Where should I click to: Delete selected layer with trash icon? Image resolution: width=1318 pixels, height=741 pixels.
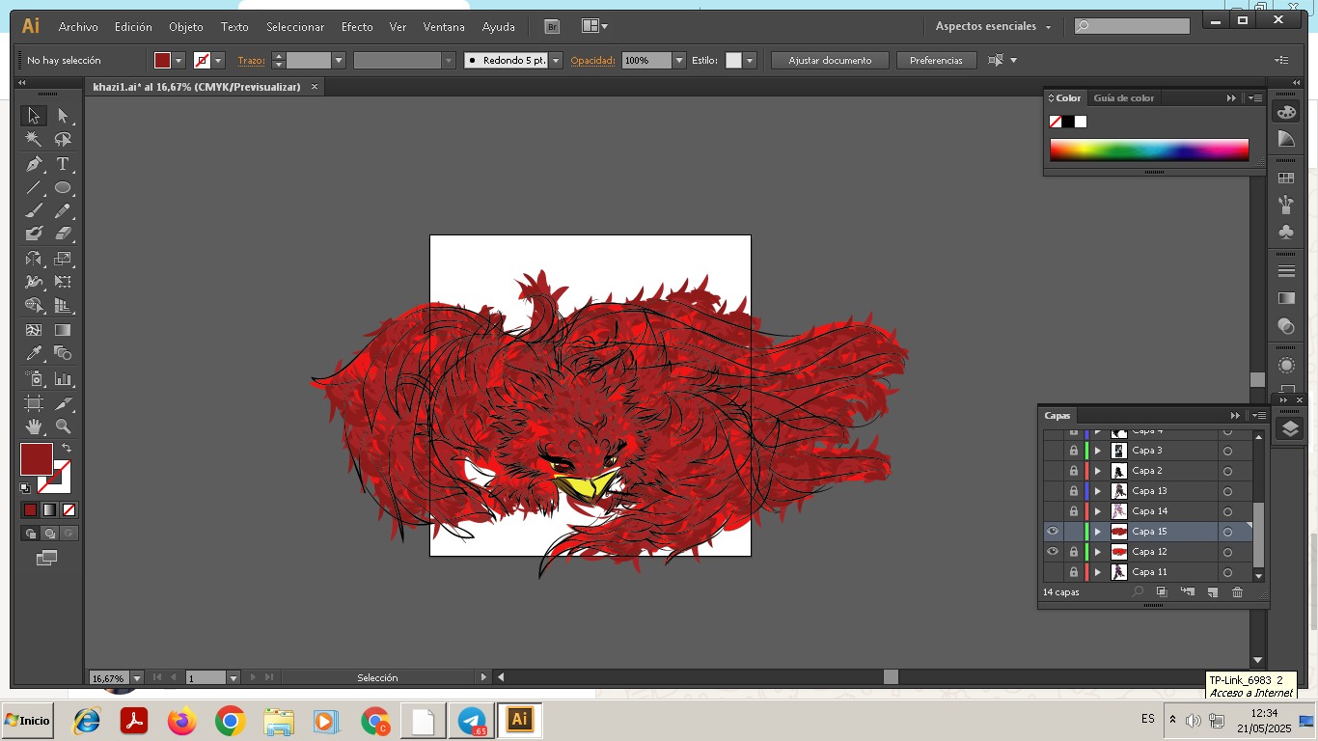1237,592
